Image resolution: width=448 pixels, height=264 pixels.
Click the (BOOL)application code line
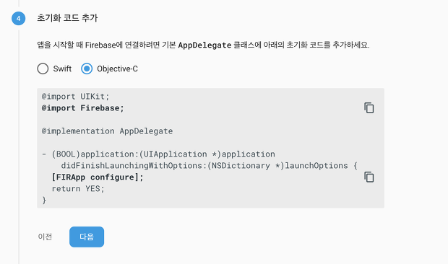click(x=158, y=154)
